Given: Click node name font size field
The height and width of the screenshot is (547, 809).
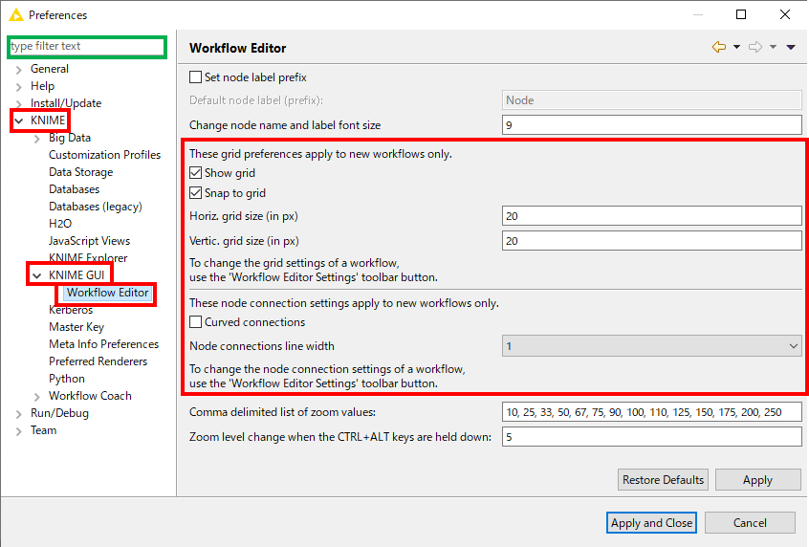Looking at the screenshot, I should 651,125.
